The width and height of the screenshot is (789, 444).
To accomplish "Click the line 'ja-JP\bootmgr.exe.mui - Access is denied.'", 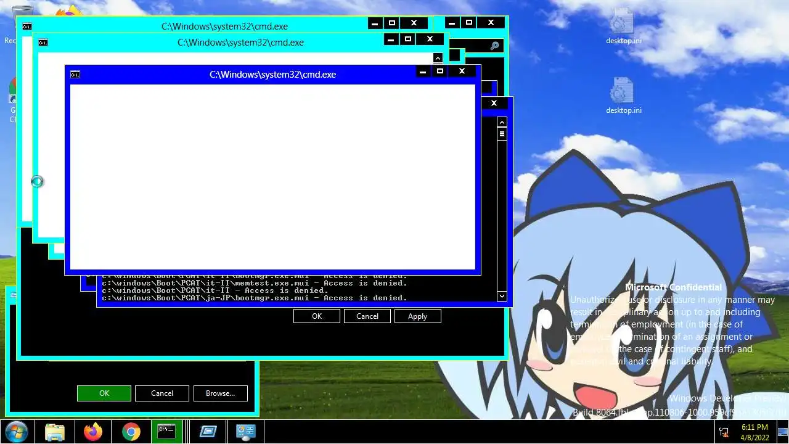I will click(x=255, y=298).
